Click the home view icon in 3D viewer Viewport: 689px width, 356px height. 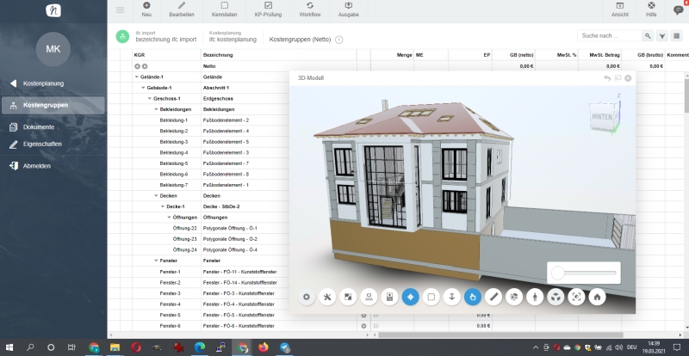(x=597, y=297)
